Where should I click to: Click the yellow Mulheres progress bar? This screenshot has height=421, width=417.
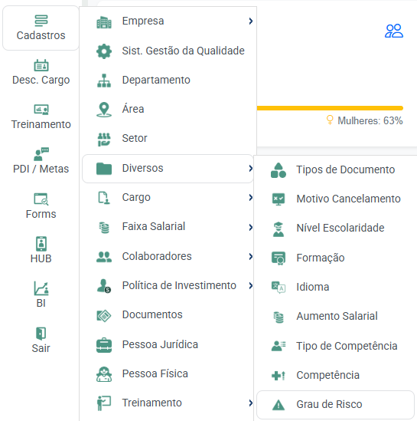330,108
